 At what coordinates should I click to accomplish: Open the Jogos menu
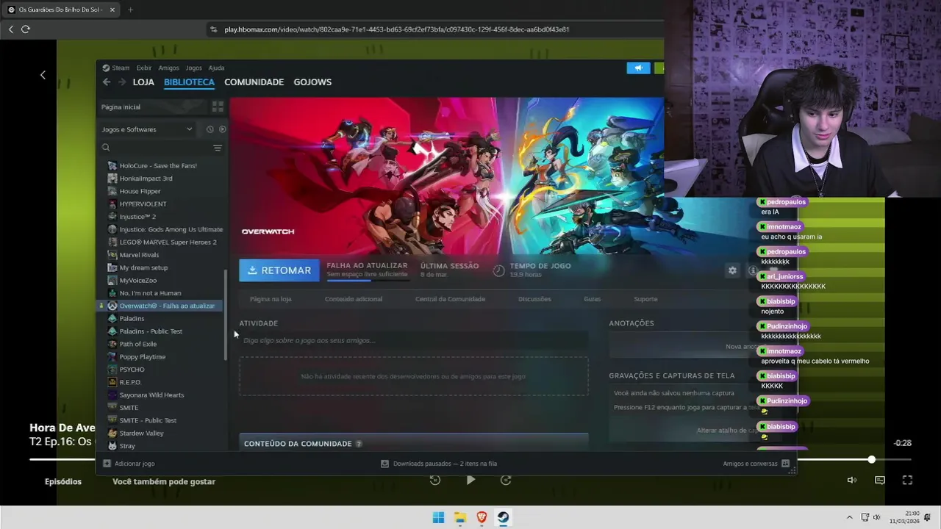(x=193, y=68)
